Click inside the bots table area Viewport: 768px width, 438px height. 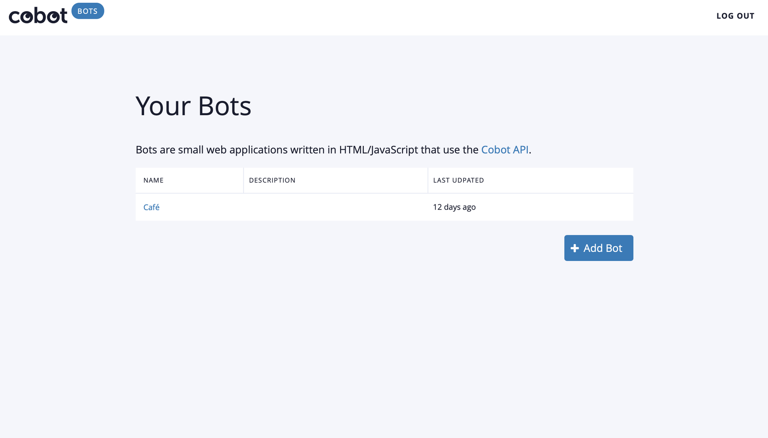pos(384,194)
